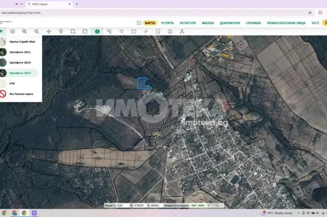
Task: Click the first Chrome icon in taskbar
Action: [4, 213]
